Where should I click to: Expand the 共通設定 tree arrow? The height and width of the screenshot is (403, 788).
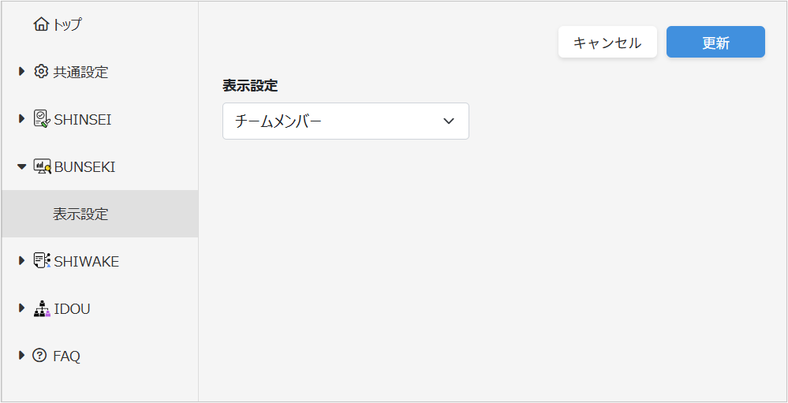[22, 72]
